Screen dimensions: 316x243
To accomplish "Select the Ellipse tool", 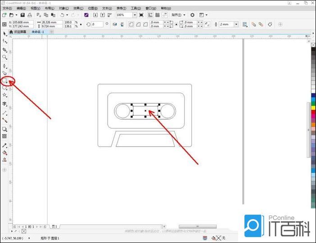I will pyautogui.click(x=5, y=88).
